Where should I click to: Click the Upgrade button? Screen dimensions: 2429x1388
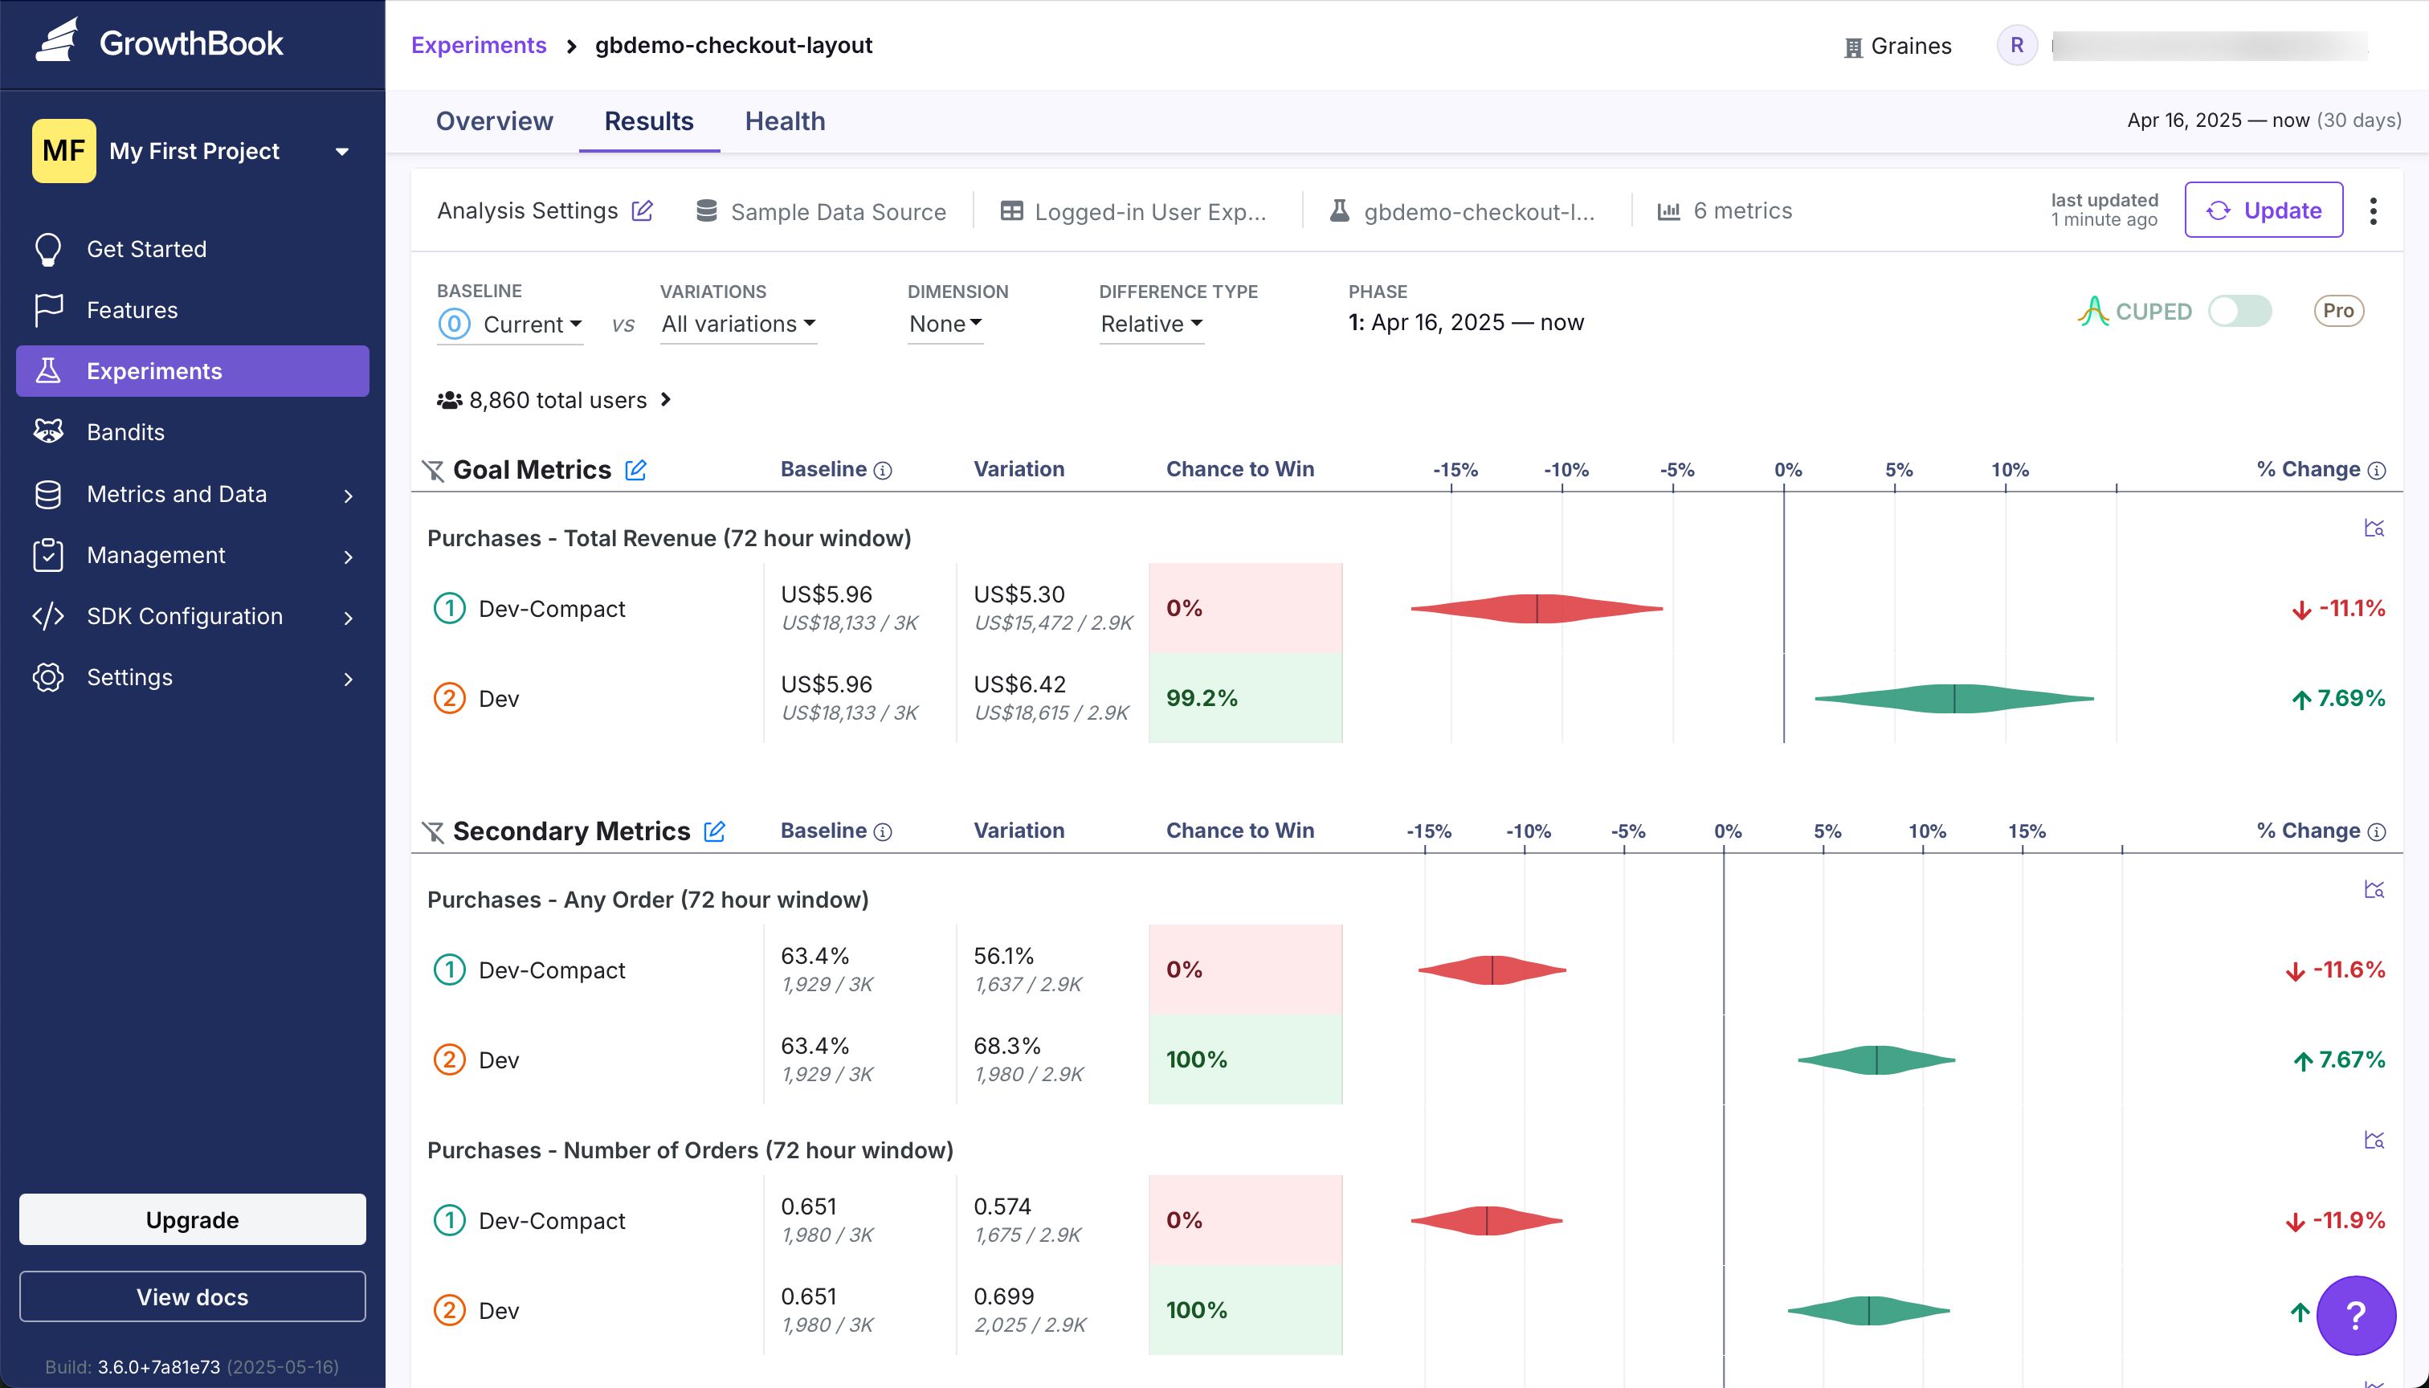click(x=193, y=1219)
